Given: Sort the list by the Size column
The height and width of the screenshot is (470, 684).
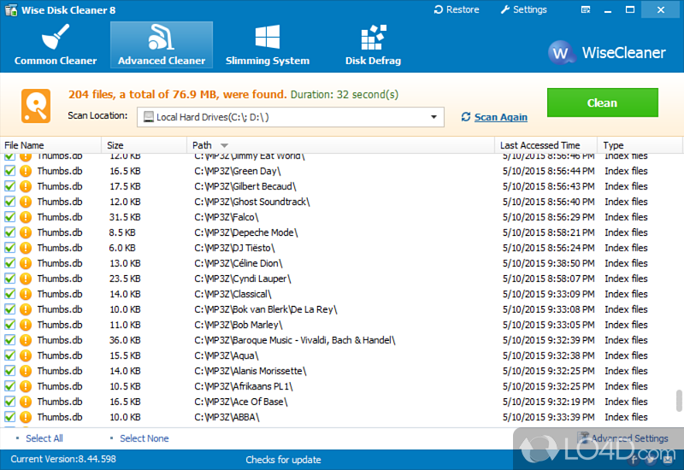Looking at the screenshot, I should point(115,145).
